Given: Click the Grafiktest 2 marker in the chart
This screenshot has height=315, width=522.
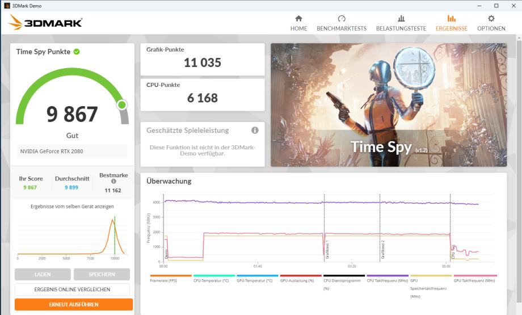Looking at the screenshot, I should click(x=382, y=250).
